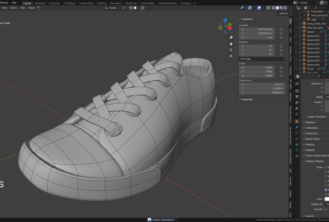
Task: Open the Options dropdown in the viewport
Action: click(x=285, y=13)
